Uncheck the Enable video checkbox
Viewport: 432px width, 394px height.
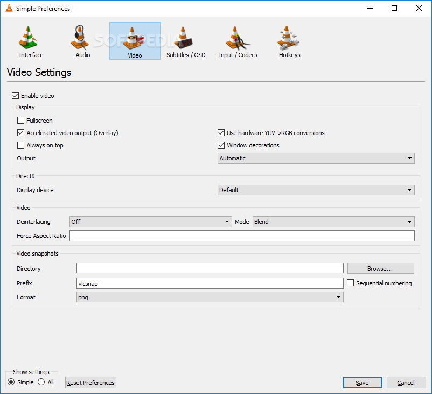tap(15, 96)
